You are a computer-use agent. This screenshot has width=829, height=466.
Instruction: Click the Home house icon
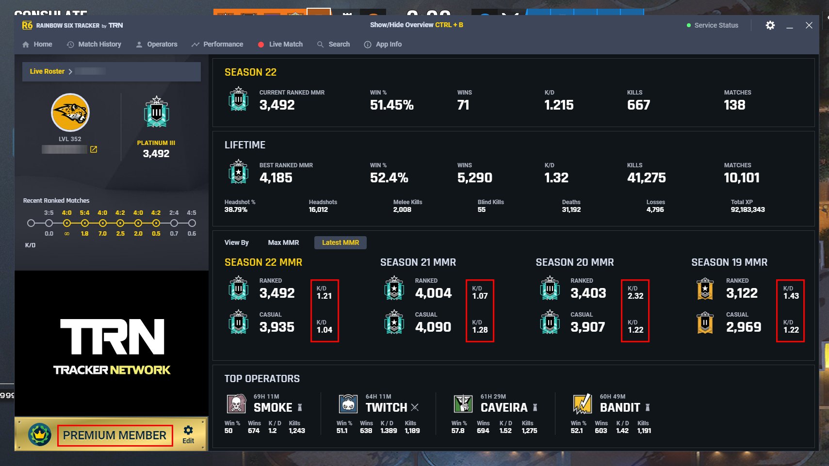26,44
